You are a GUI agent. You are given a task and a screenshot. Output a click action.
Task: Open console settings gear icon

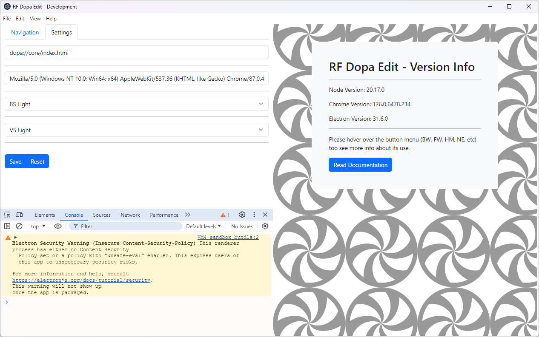pyautogui.click(x=265, y=227)
